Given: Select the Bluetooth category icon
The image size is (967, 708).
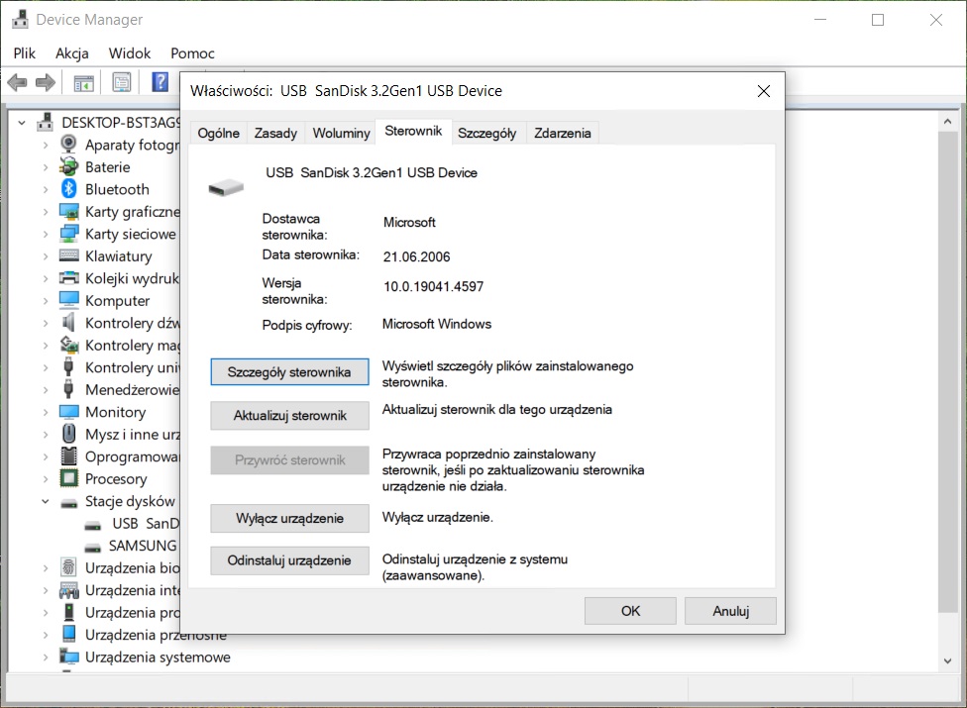Looking at the screenshot, I should (68, 188).
